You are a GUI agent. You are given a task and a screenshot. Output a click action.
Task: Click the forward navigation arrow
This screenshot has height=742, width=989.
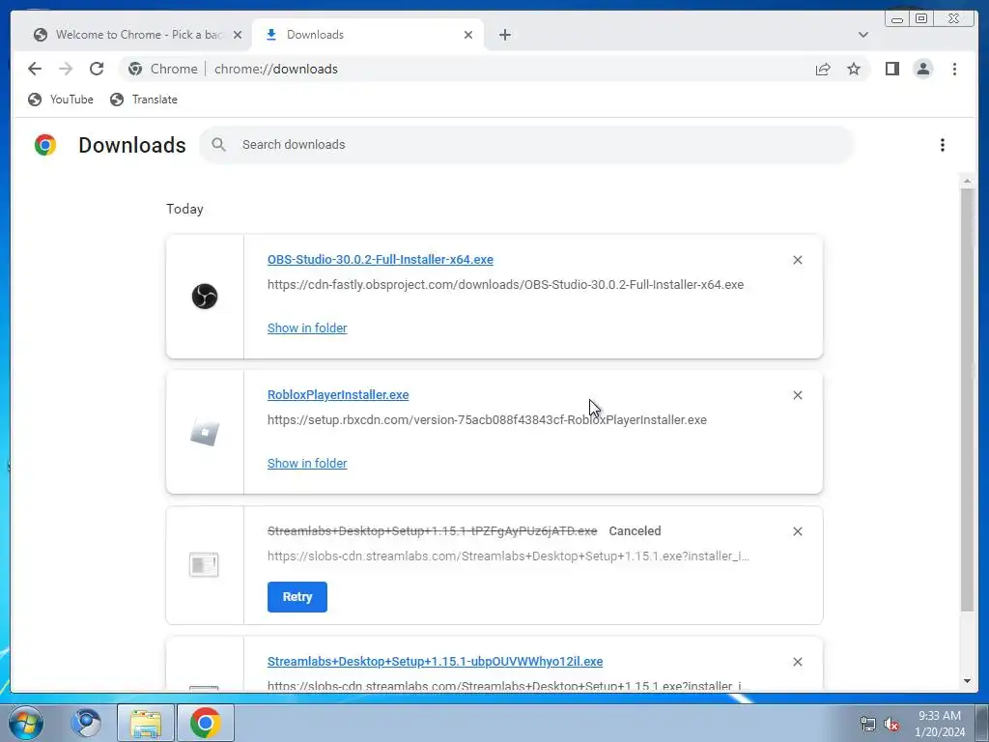pos(66,69)
